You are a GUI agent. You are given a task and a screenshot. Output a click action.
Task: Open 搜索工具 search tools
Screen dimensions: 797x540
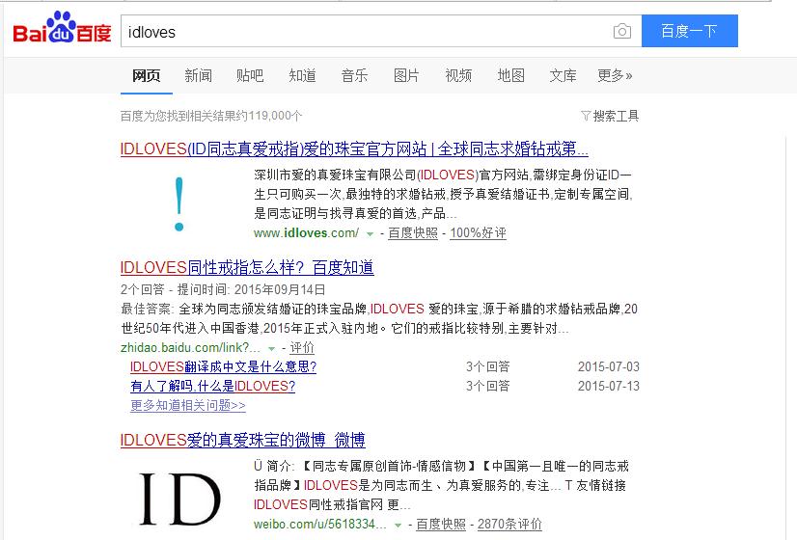coord(616,116)
